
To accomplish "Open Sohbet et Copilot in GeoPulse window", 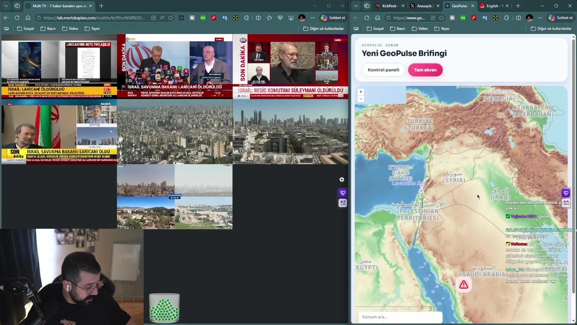I will click(x=560, y=18).
